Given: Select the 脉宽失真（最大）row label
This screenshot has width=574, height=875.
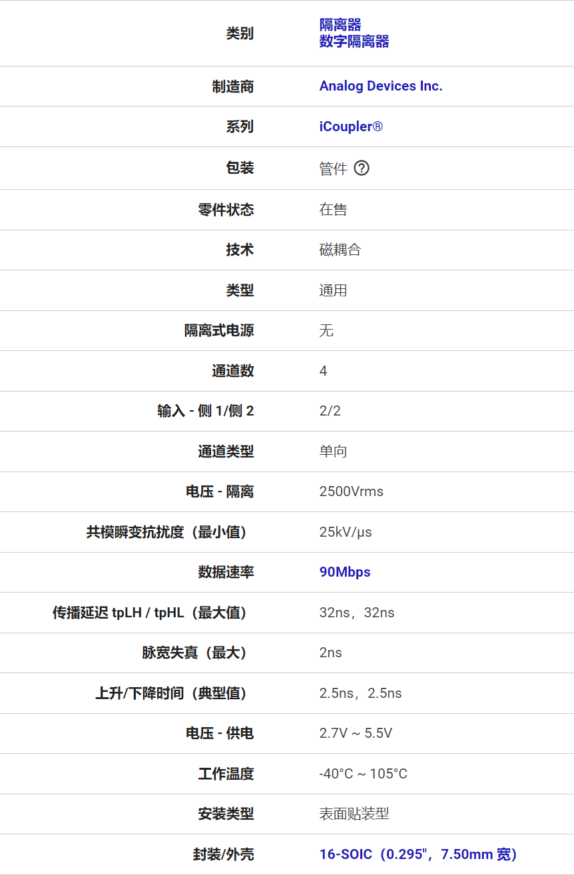Looking at the screenshot, I should tap(197, 653).
